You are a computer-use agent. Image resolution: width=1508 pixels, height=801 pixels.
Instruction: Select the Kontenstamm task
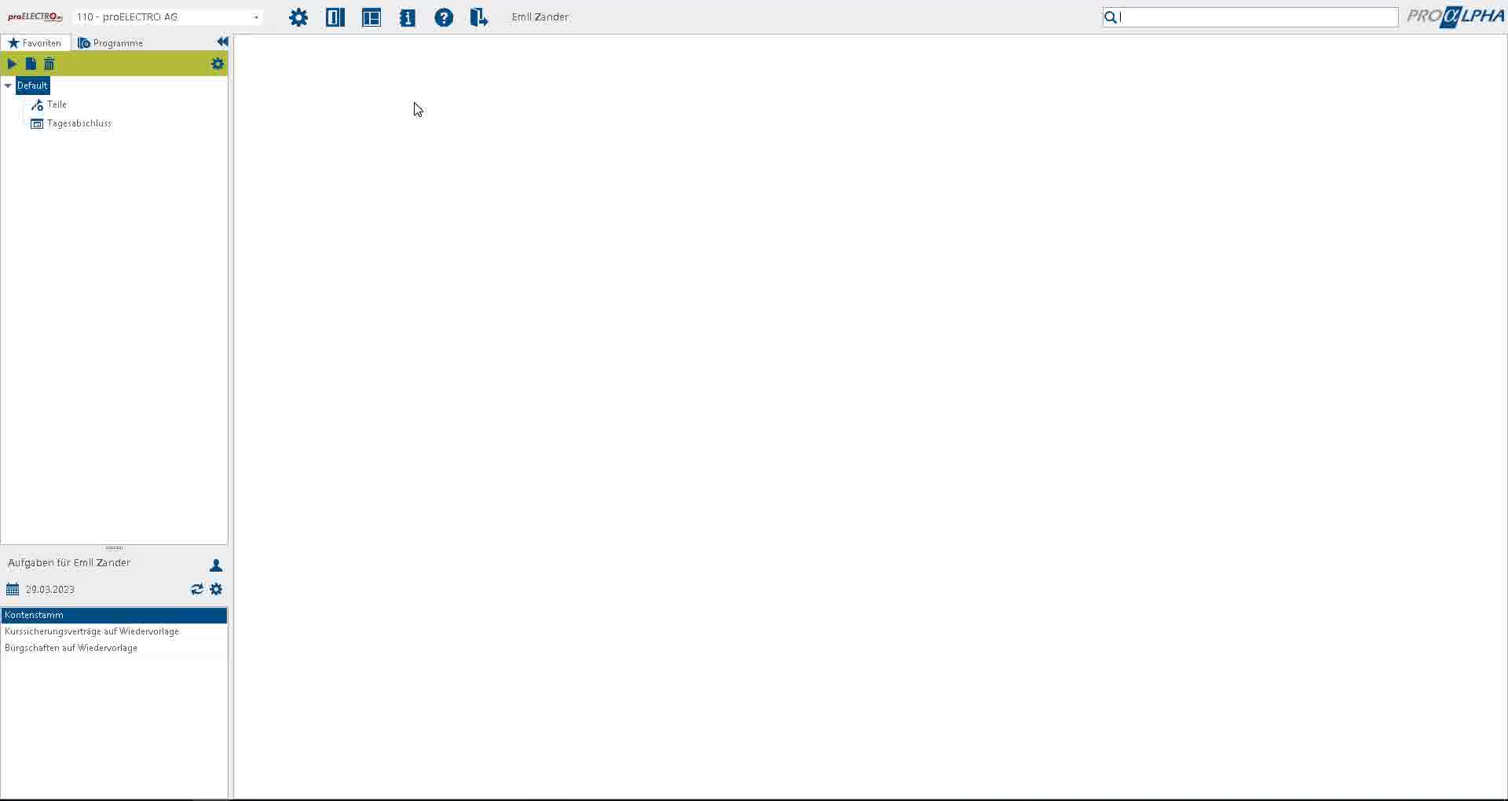point(114,615)
